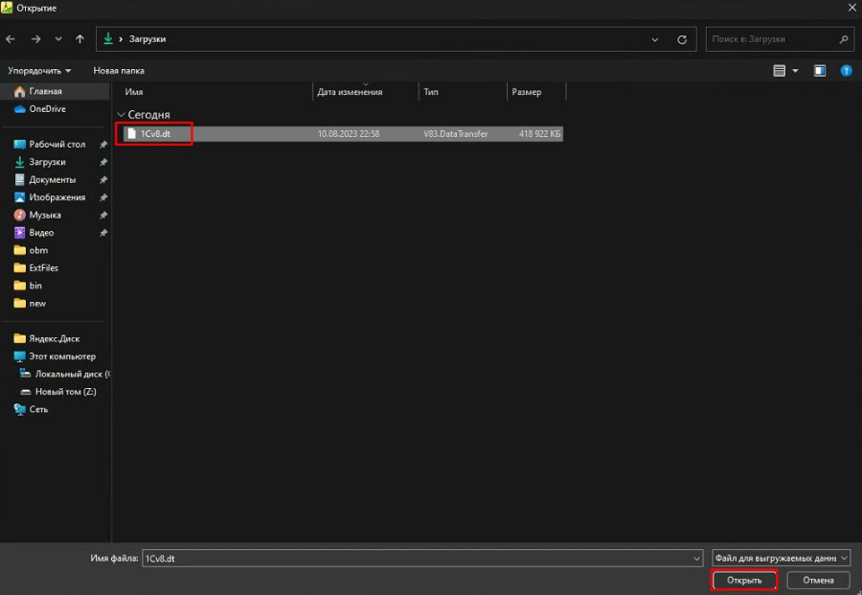Click the Яндекс.Диск folder icon
This screenshot has height=595, width=862.
(20, 338)
